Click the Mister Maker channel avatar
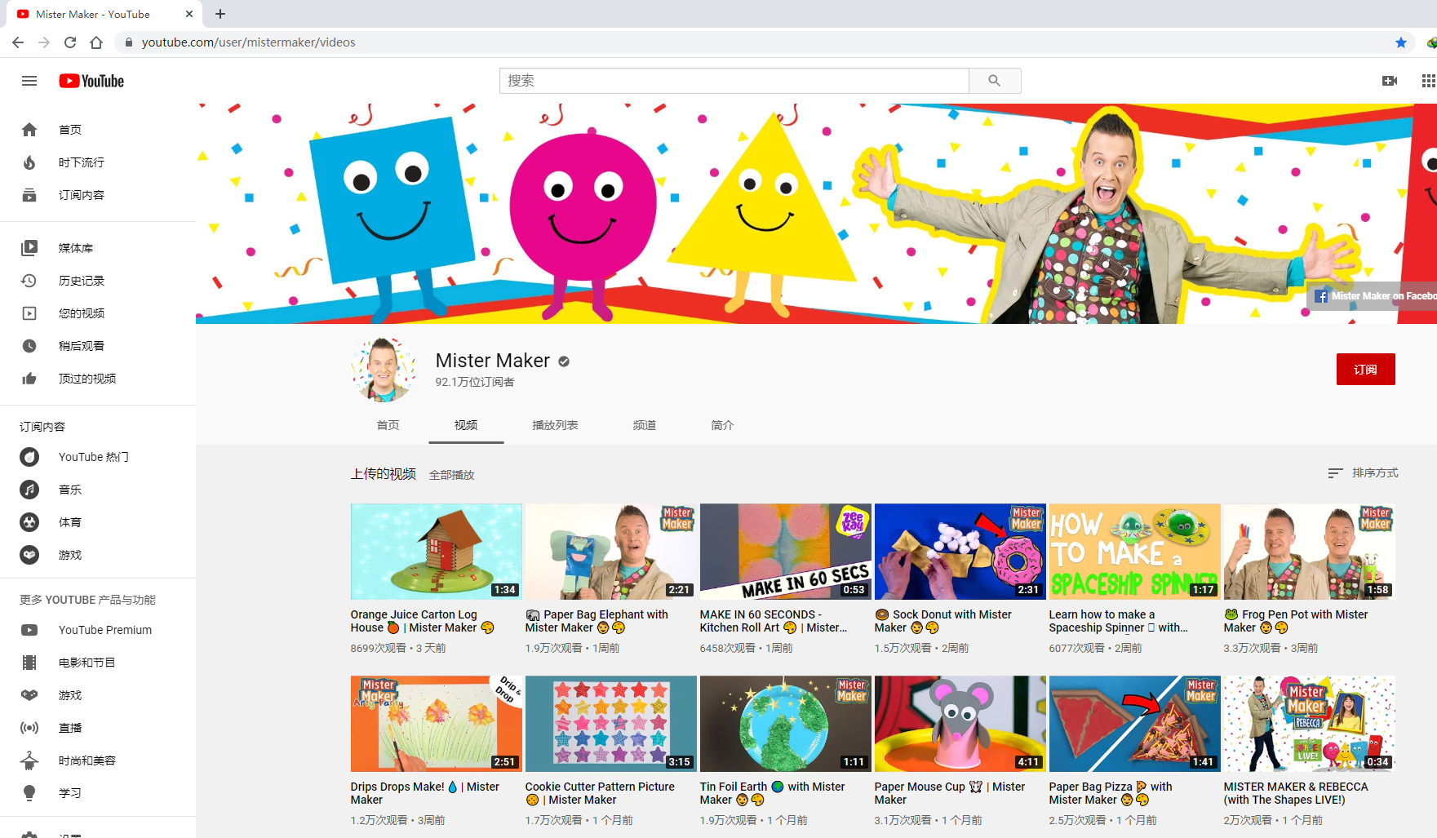This screenshot has height=838, width=1437. [384, 370]
